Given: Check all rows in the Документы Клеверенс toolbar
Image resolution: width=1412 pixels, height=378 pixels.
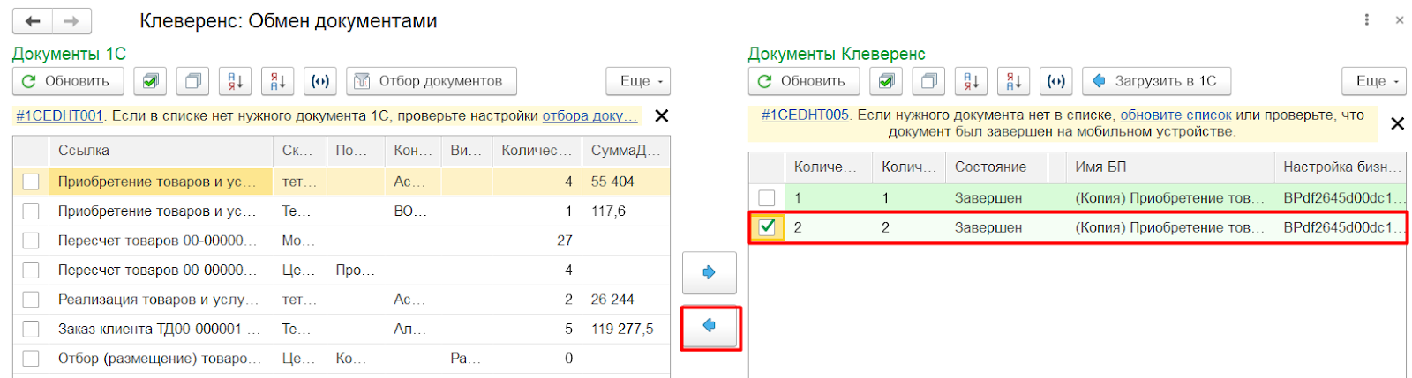Looking at the screenshot, I should point(886,81).
